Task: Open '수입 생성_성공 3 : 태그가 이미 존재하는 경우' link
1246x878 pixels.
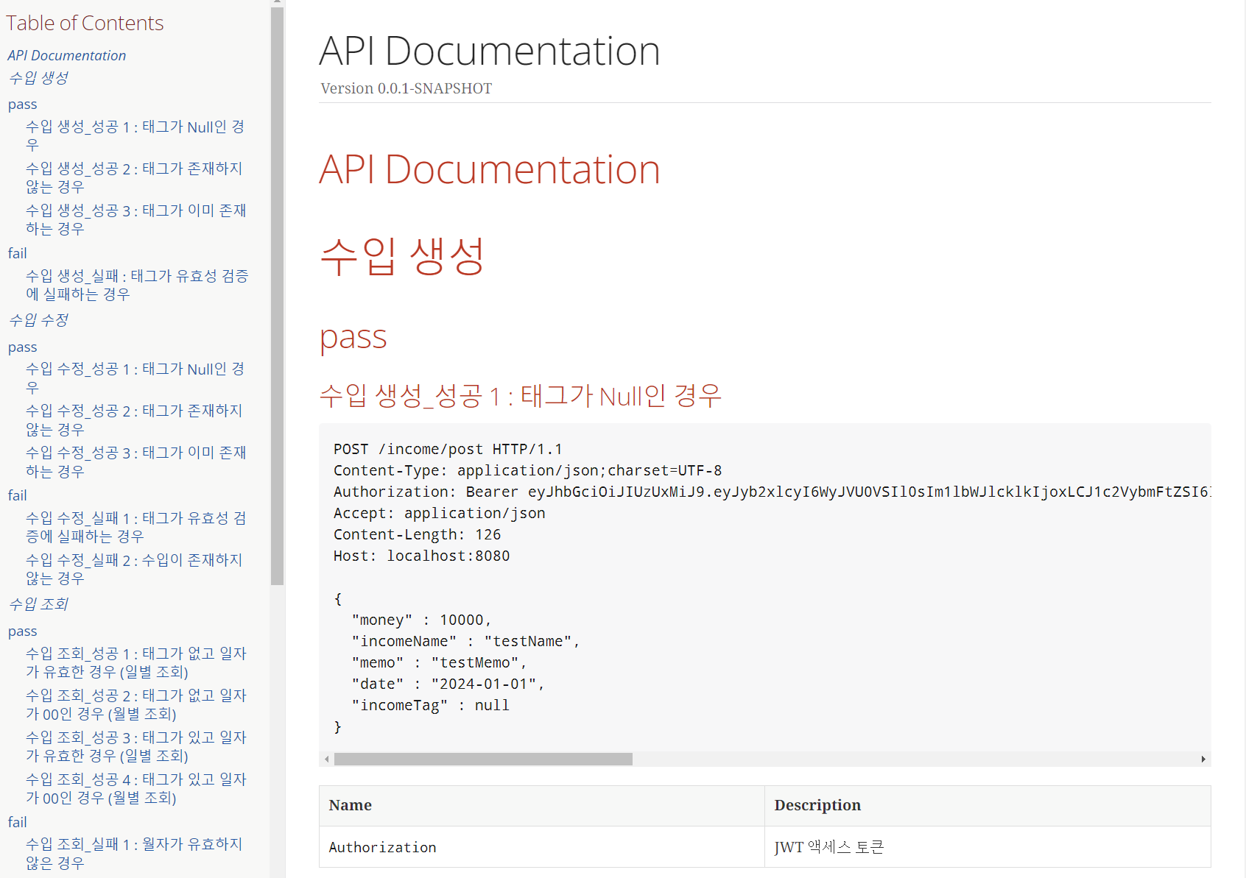Action: 136,220
